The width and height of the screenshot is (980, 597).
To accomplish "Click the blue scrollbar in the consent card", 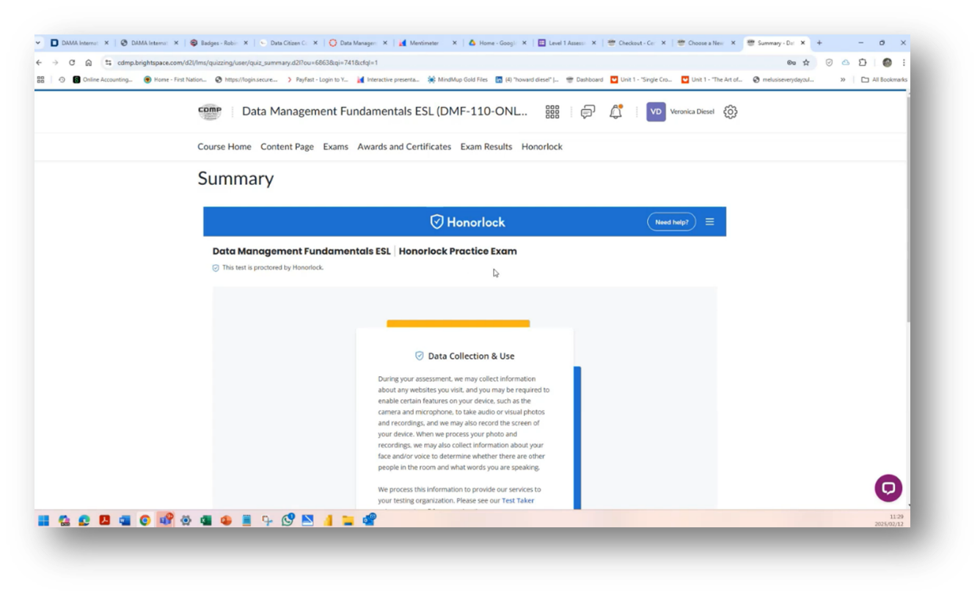I will [x=577, y=437].
